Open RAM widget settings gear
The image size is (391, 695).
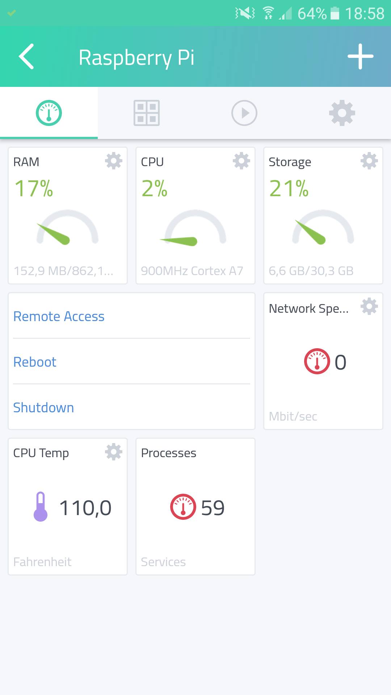pyautogui.click(x=114, y=161)
